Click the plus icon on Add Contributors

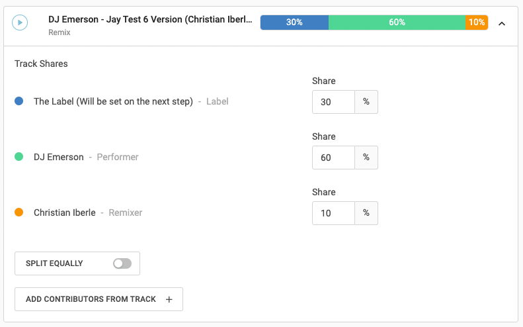pos(169,299)
